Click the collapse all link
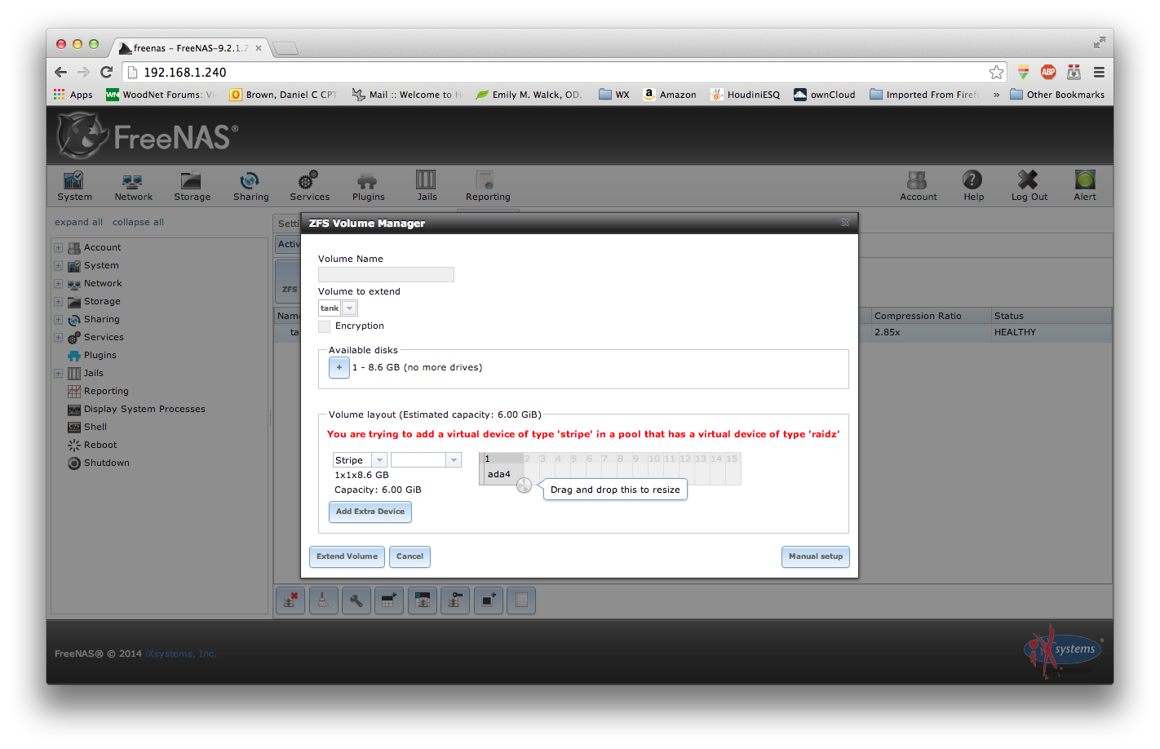1160x749 pixels. [138, 222]
